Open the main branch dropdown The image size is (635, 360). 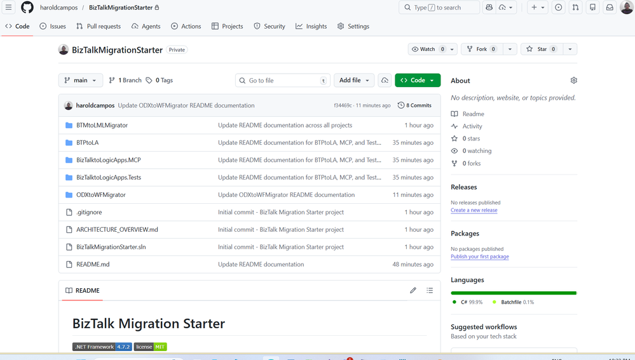coord(80,80)
